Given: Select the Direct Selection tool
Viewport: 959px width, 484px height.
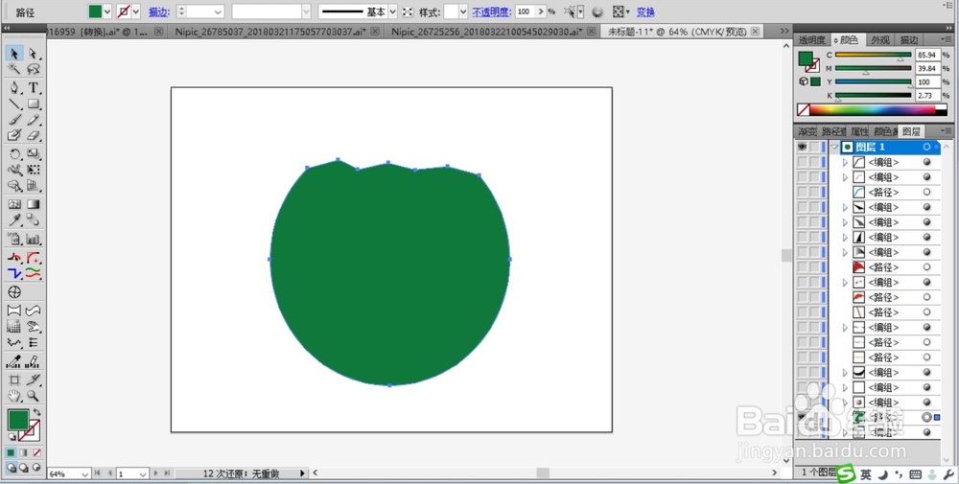Looking at the screenshot, I should [33, 54].
